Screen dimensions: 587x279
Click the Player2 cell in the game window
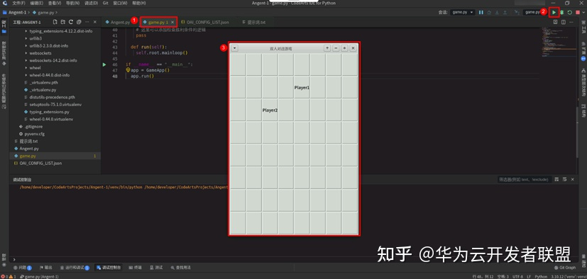[x=270, y=110]
